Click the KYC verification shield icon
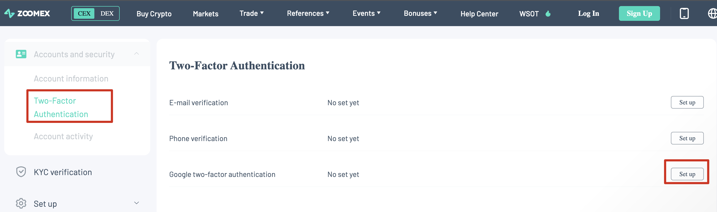Image resolution: width=717 pixels, height=212 pixels. pyautogui.click(x=21, y=172)
